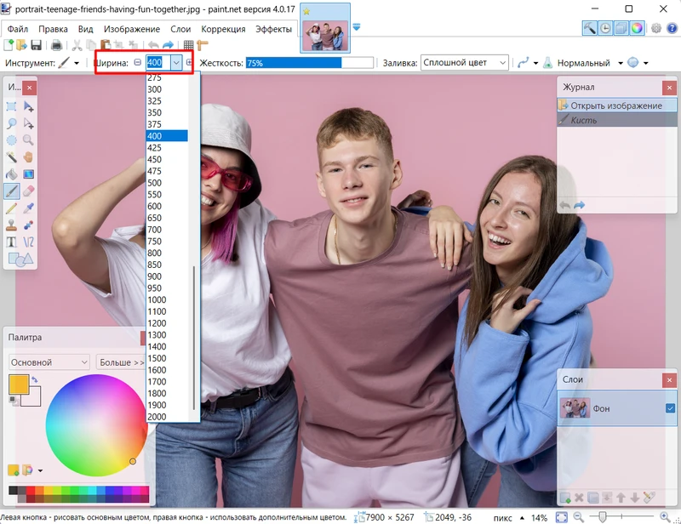Close the Слои panel
The height and width of the screenshot is (524, 681).
coord(669,380)
